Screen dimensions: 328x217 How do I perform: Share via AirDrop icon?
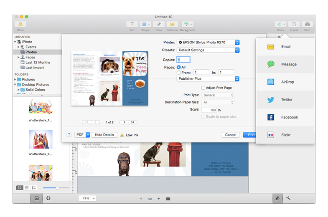(x=271, y=82)
